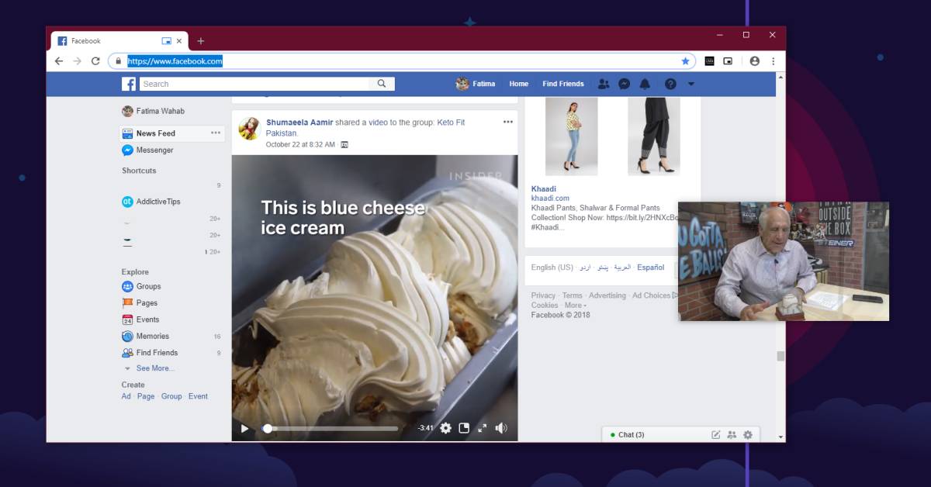The width and height of the screenshot is (931, 487).
Task: Click the browser forward arrow
Action: point(77,61)
